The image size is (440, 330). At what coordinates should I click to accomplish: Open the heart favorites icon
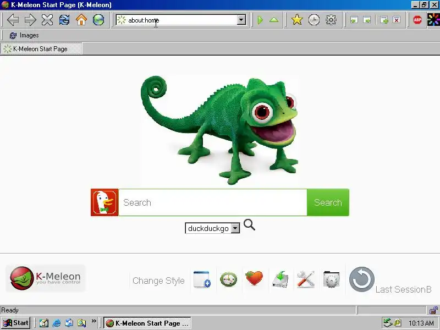pos(254,278)
